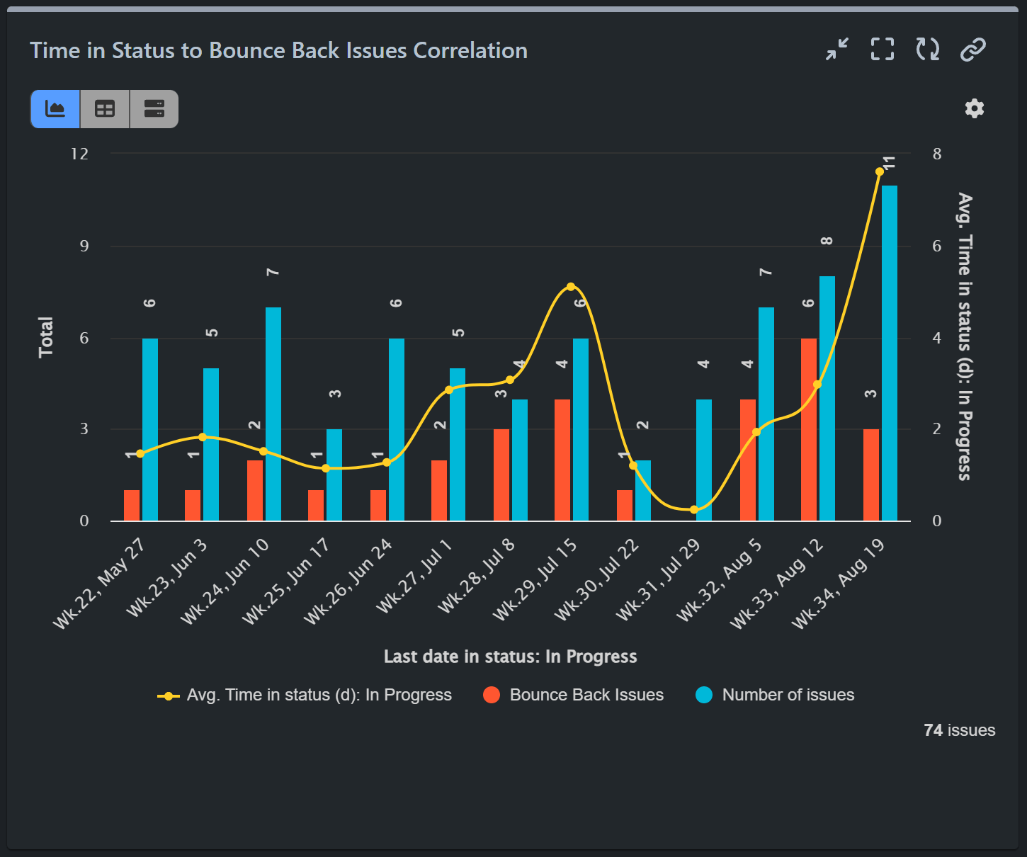Select the chart tab in view switcher
1027x857 pixels.
[x=55, y=109]
